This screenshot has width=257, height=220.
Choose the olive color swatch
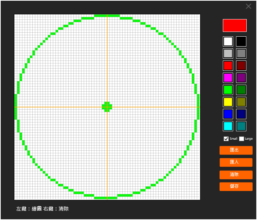(241, 102)
